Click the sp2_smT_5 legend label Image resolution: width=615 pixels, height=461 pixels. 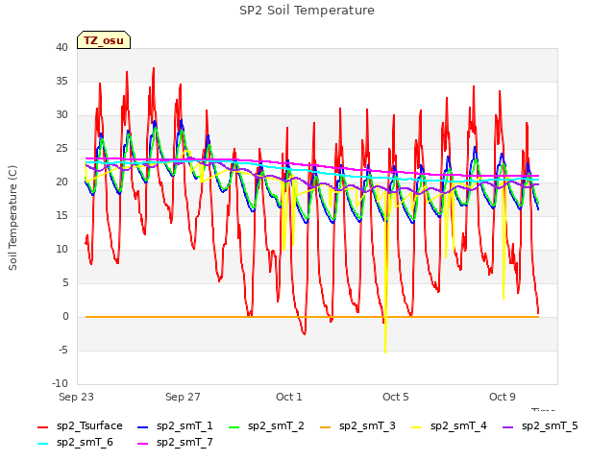(x=550, y=425)
